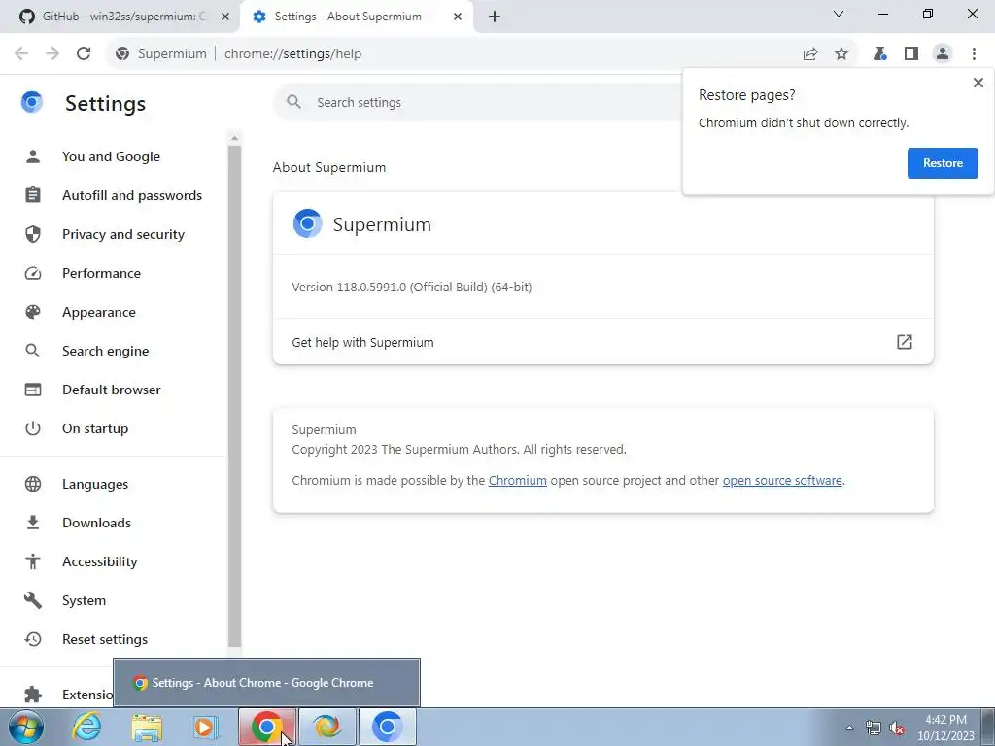This screenshot has height=746, width=995.
Task: Click the Get help external link icon
Action: pos(905,342)
